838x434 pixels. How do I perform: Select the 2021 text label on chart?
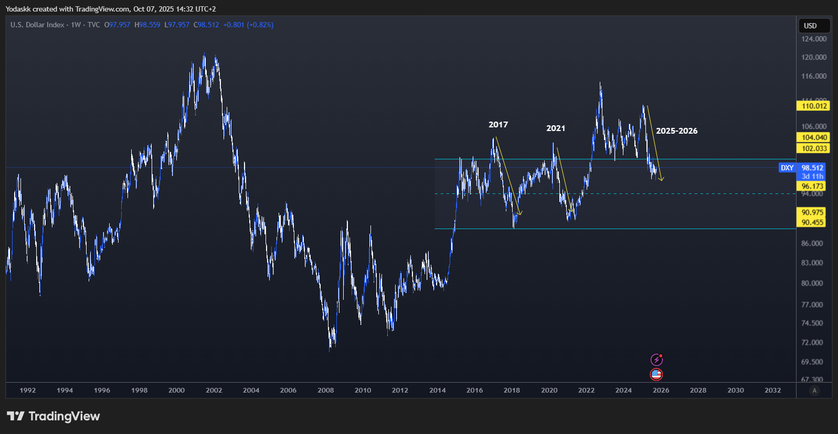click(x=556, y=128)
